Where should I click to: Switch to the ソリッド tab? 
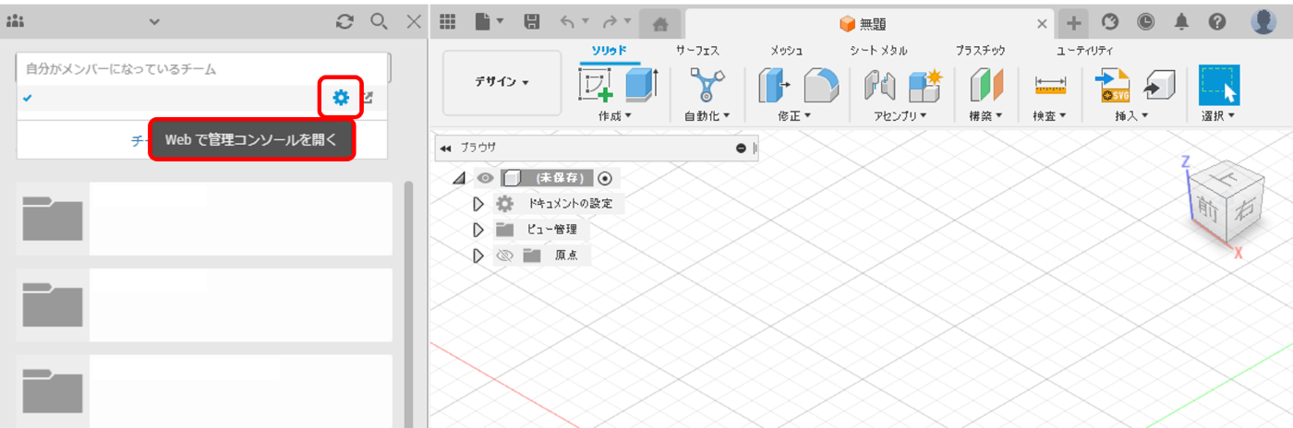click(x=609, y=51)
